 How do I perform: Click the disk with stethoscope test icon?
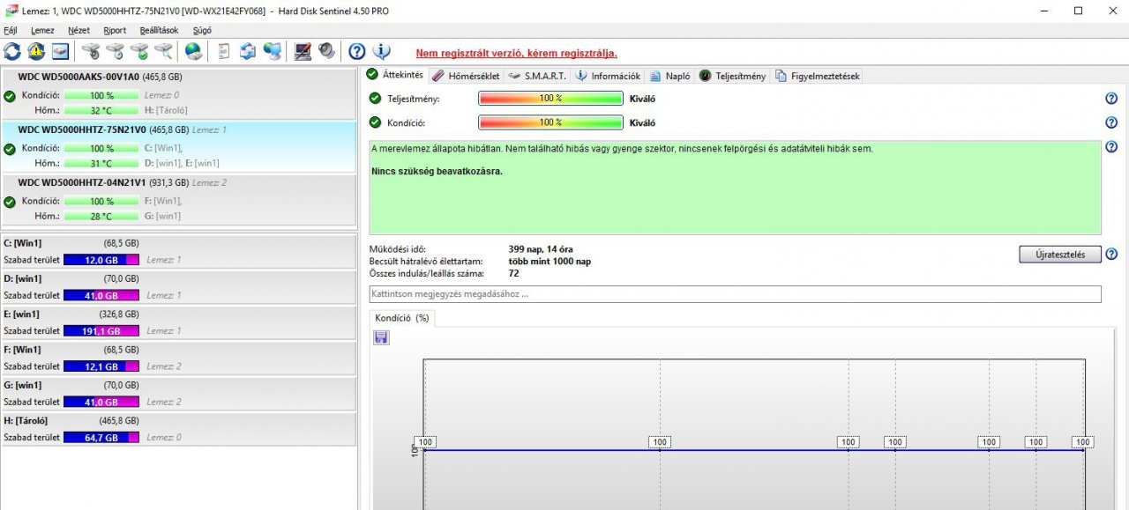[x=91, y=51]
